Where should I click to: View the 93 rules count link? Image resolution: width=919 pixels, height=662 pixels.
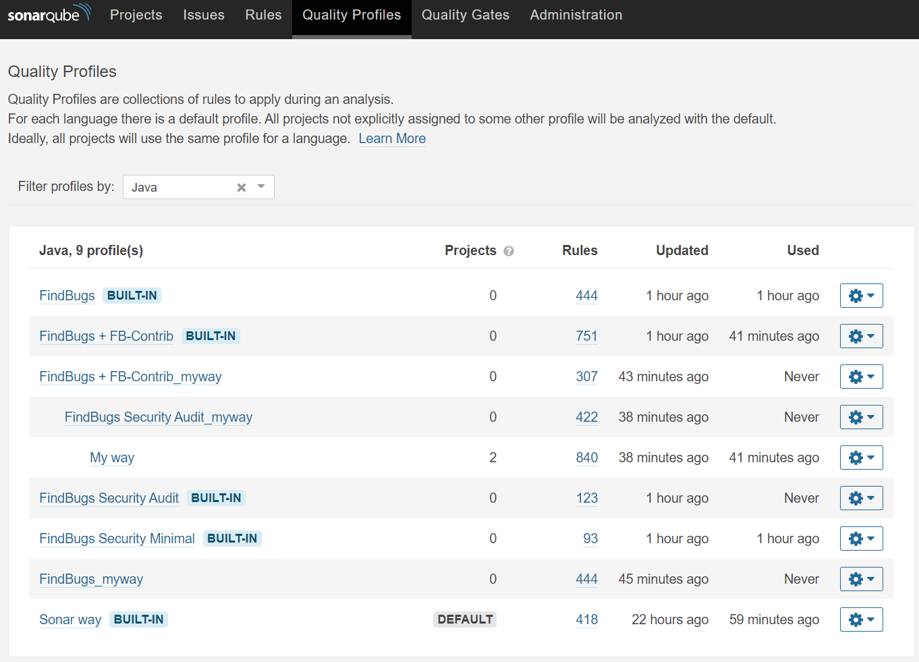coord(590,539)
